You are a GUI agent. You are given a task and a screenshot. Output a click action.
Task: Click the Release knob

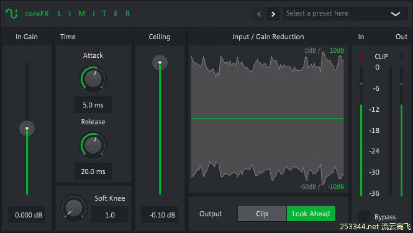click(93, 145)
